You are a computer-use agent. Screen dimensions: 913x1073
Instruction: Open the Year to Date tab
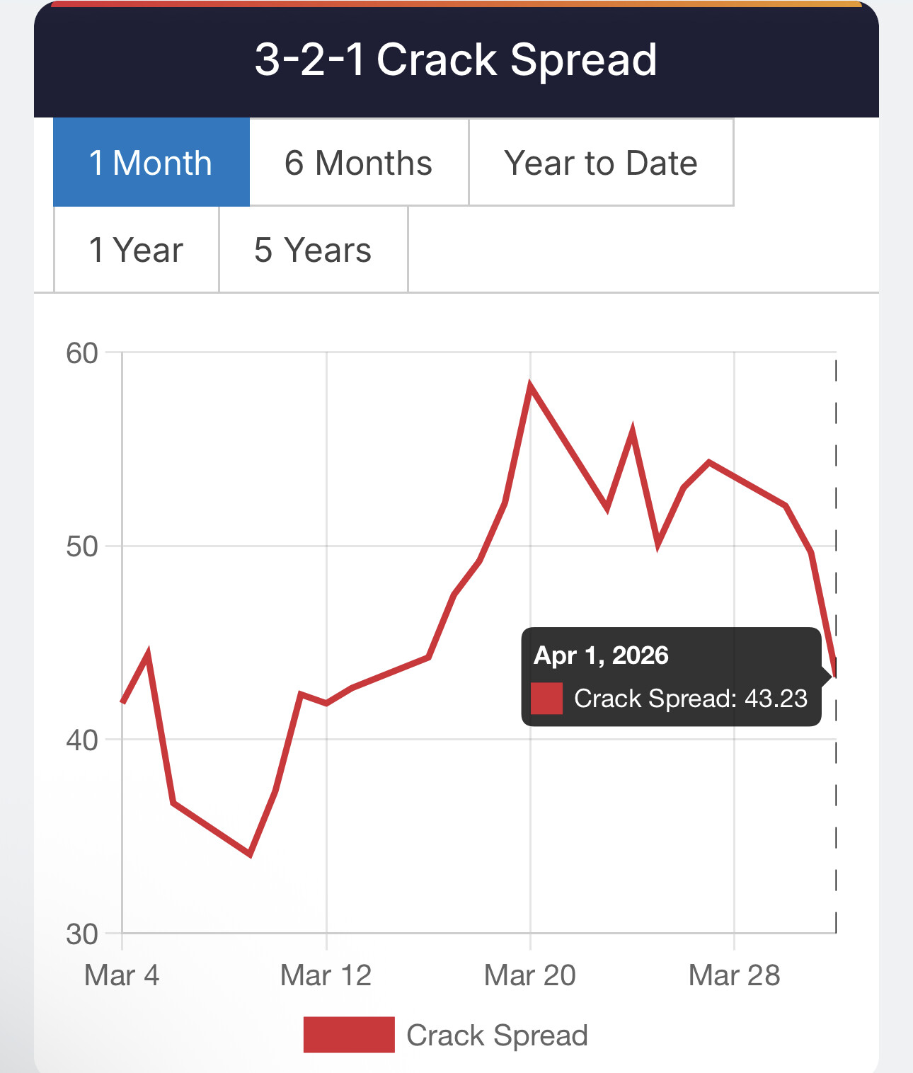pyautogui.click(x=600, y=163)
